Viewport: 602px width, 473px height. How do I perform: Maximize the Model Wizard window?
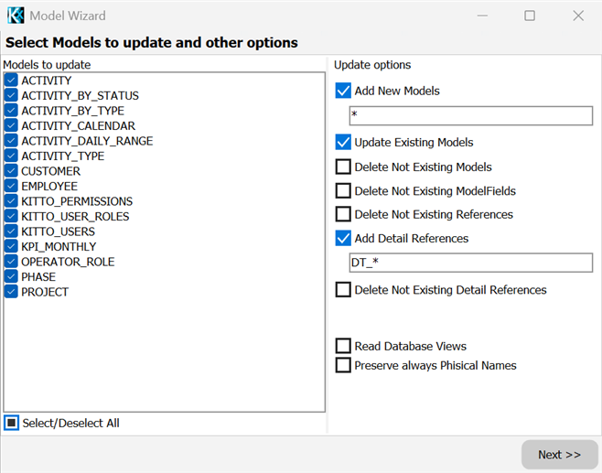point(530,16)
